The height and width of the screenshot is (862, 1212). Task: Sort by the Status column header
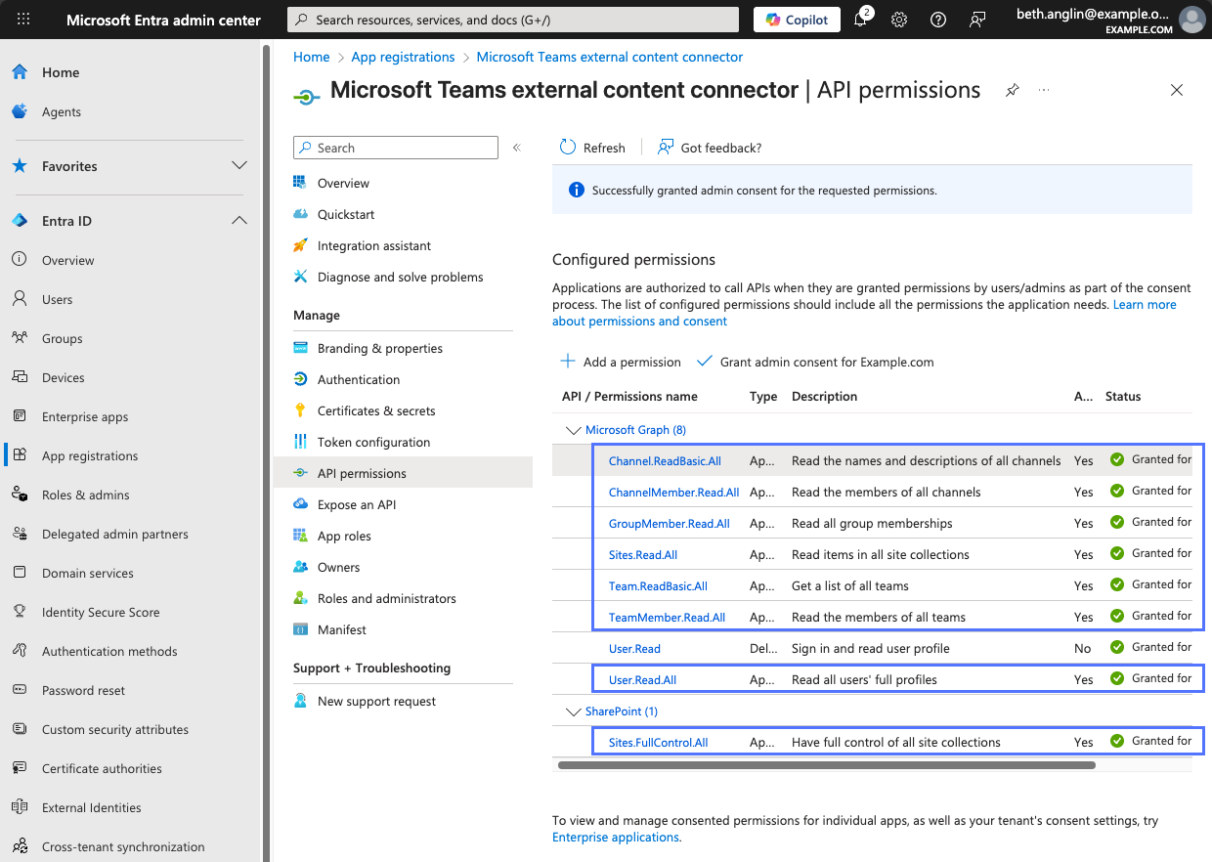point(1123,397)
